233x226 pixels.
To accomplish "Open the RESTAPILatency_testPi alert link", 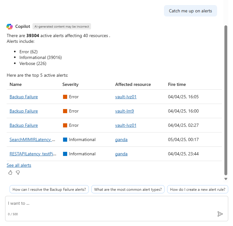I will pos(32,154).
